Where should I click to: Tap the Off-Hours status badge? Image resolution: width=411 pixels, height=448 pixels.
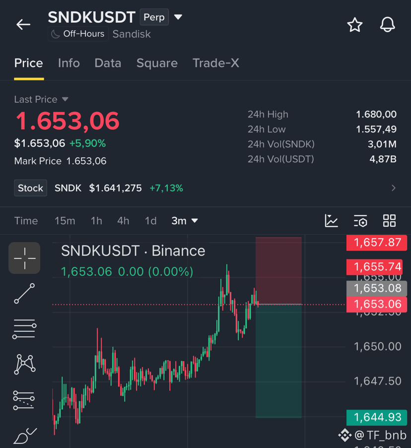tap(78, 34)
